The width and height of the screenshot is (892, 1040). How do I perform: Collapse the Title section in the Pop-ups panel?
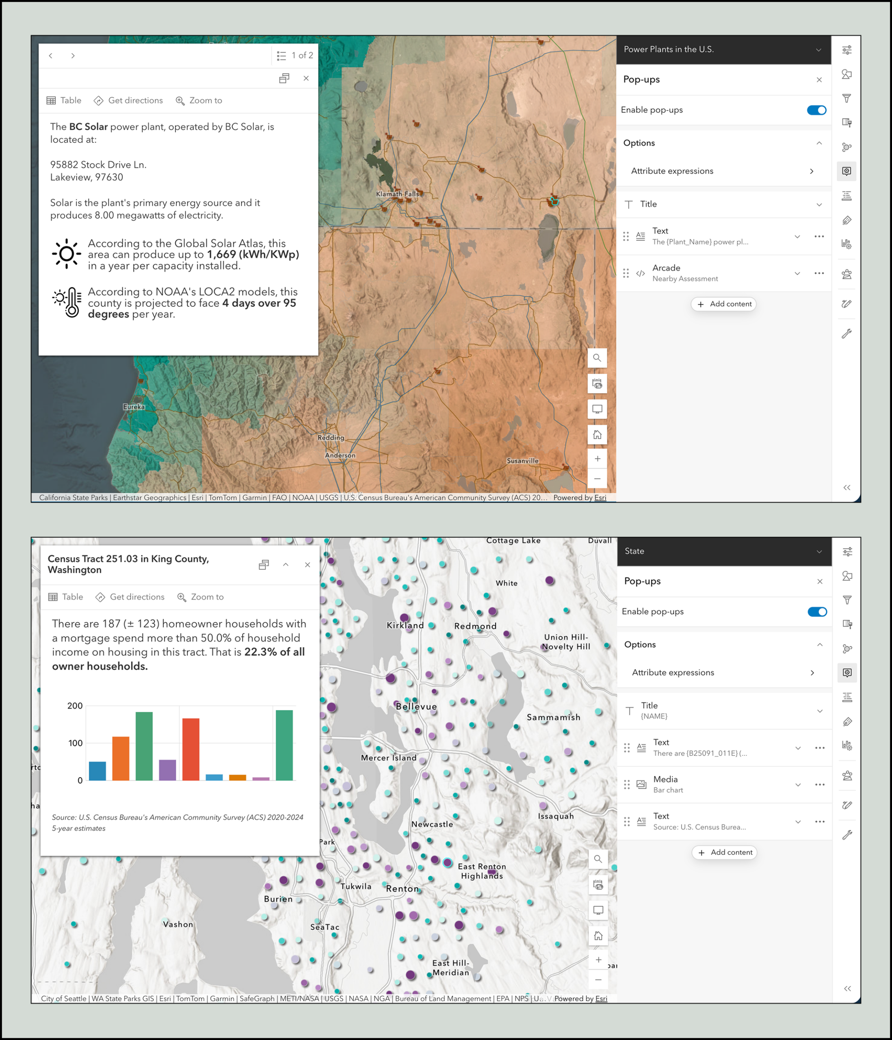pos(819,204)
